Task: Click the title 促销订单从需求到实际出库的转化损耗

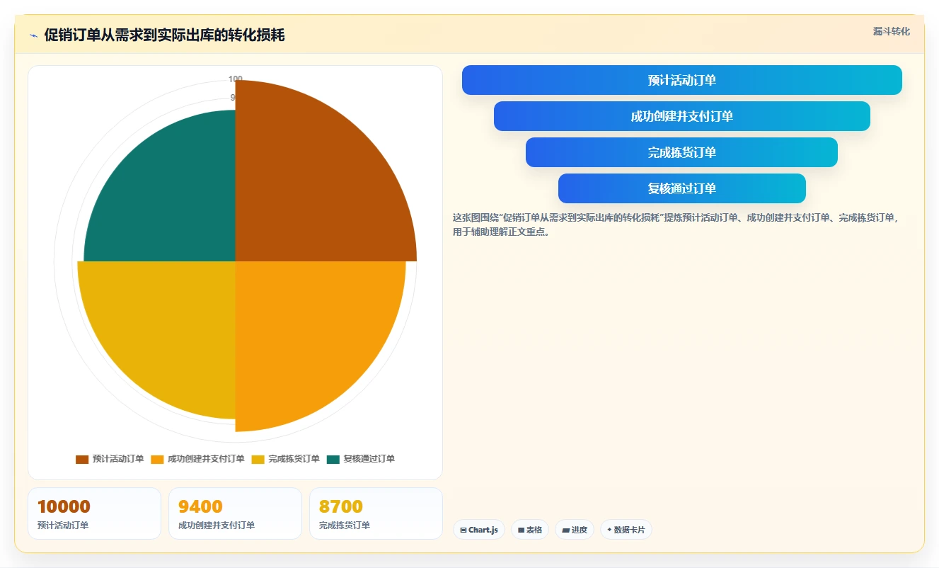Action: click(165, 35)
